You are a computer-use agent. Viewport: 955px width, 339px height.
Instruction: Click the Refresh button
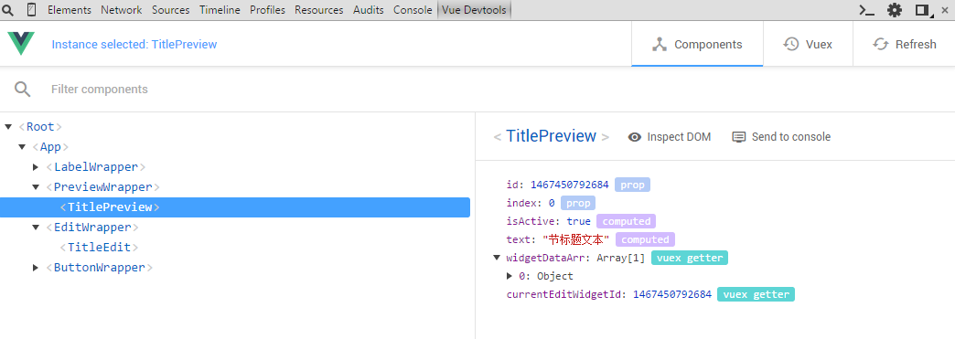904,45
